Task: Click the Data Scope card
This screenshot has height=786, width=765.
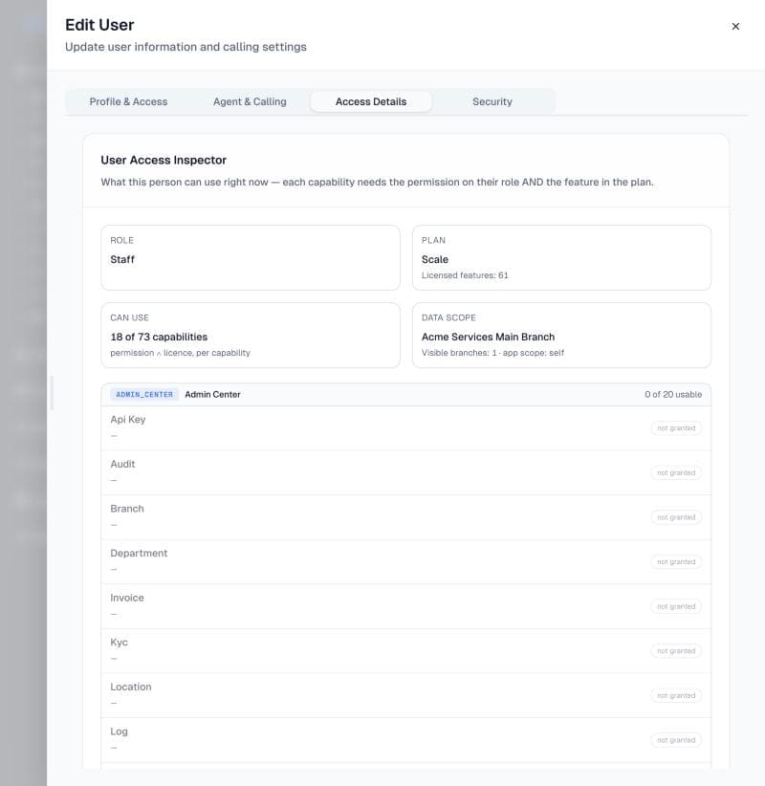Action: point(561,335)
